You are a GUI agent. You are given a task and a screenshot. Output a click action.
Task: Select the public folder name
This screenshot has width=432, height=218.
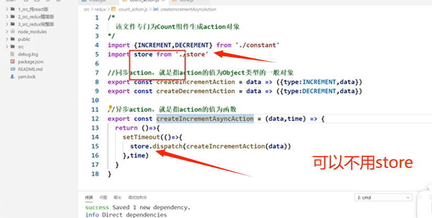(24, 39)
